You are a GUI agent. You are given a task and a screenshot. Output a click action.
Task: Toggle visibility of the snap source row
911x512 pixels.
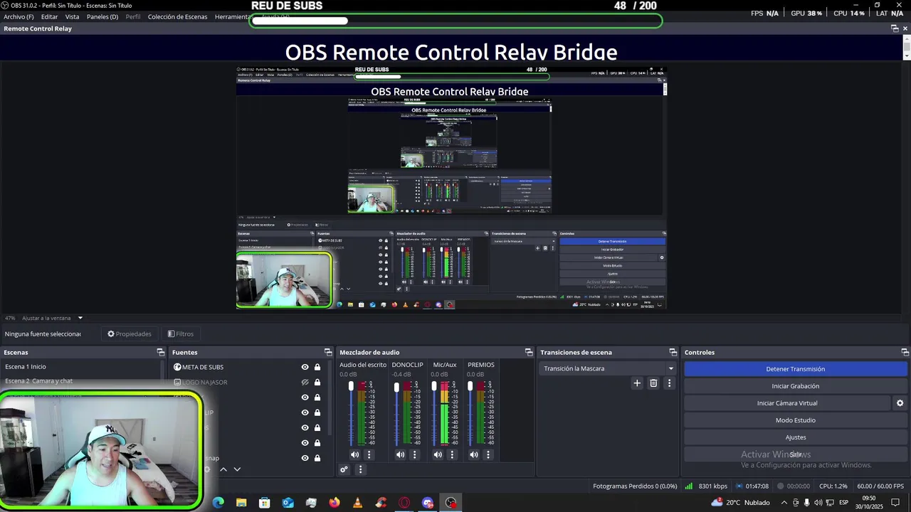[305, 458]
